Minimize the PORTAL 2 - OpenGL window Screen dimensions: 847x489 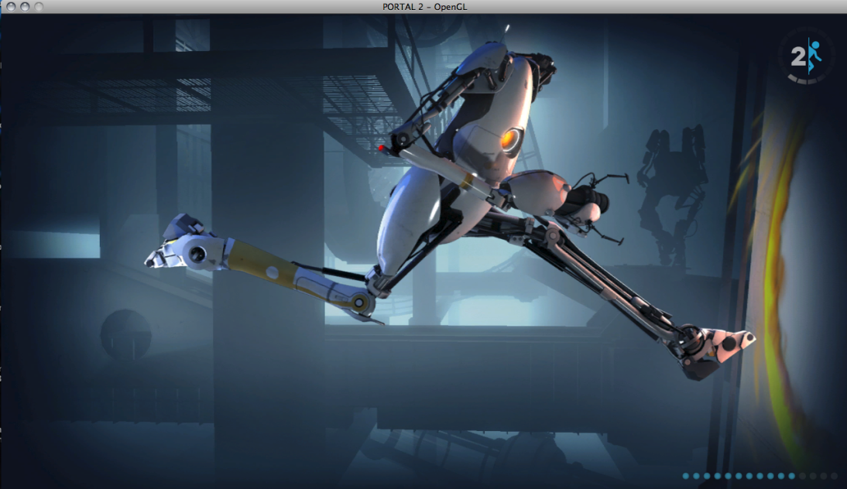tap(25, 6)
